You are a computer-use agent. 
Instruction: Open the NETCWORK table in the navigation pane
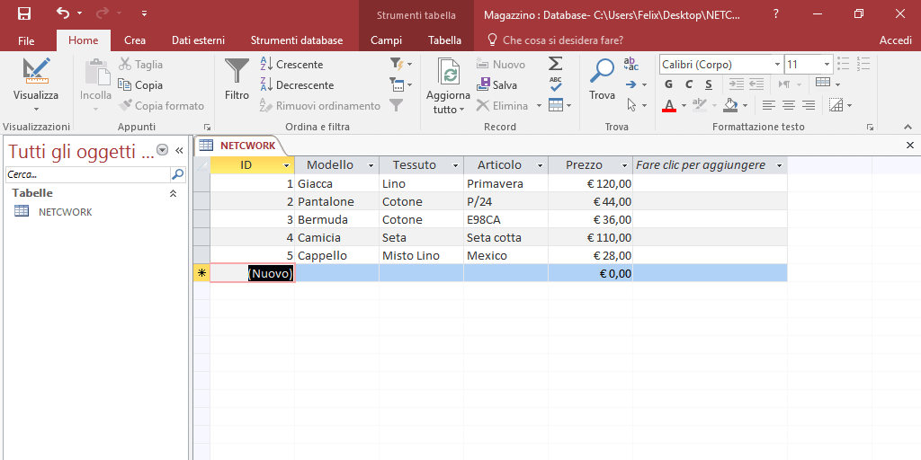(x=65, y=212)
